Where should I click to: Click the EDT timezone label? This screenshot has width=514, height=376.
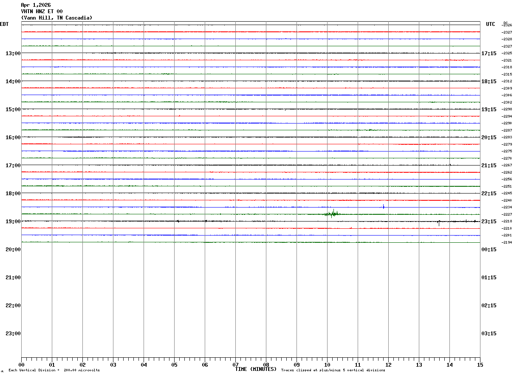pyautogui.click(x=4, y=24)
